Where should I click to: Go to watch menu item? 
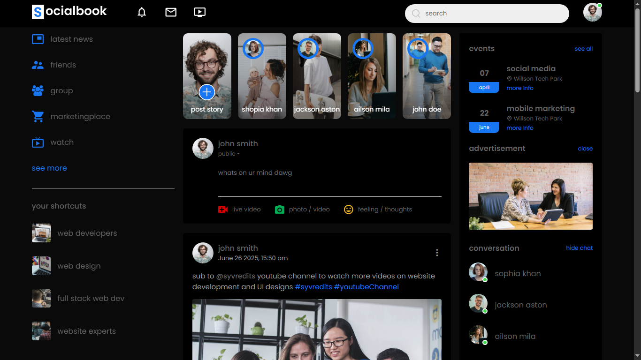pyautogui.click(x=62, y=142)
